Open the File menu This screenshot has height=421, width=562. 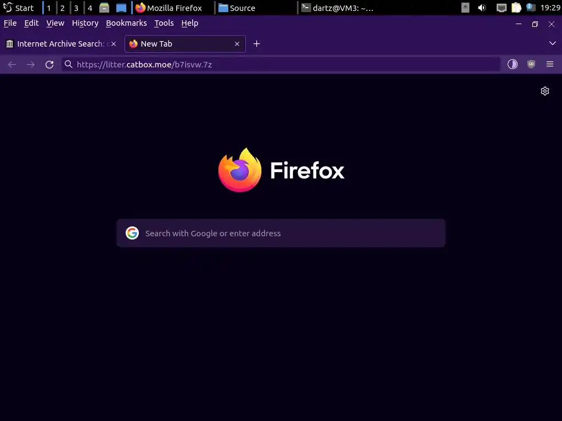10,23
